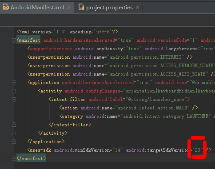The image size is (215, 169).
Task: Click the opening manifest tag name
Action: 29,40
